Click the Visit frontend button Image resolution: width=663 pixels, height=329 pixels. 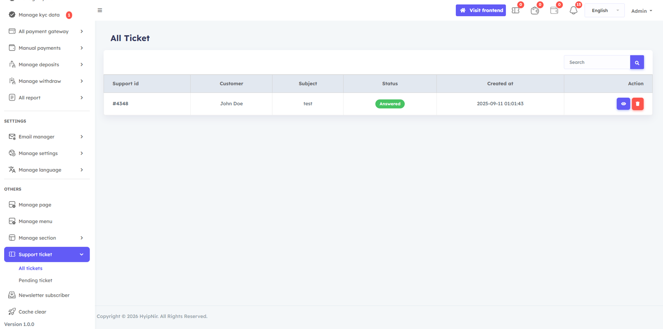[481, 10]
